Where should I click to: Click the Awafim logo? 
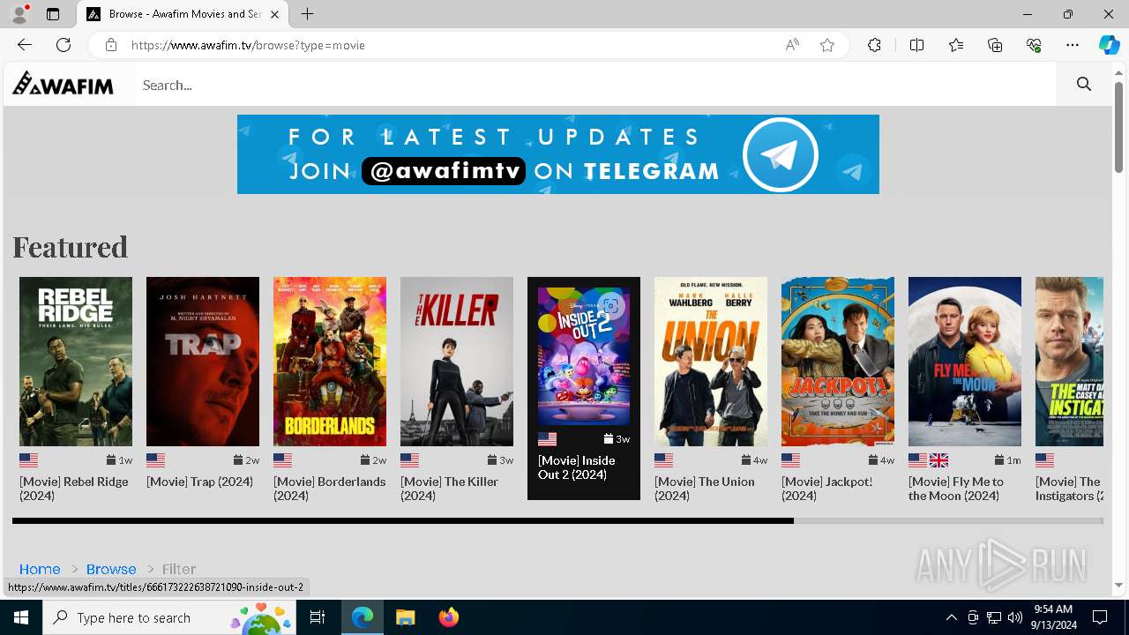tap(63, 85)
